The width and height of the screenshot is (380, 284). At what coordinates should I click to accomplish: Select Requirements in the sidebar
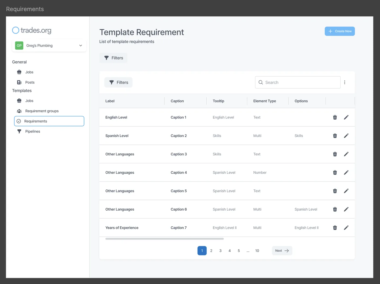click(x=49, y=121)
